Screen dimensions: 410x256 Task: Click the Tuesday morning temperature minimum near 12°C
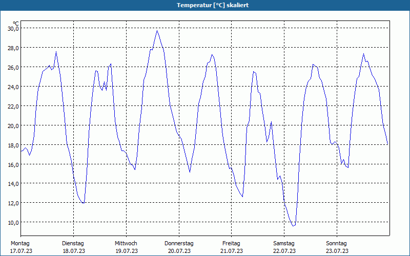(x=83, y=203)
